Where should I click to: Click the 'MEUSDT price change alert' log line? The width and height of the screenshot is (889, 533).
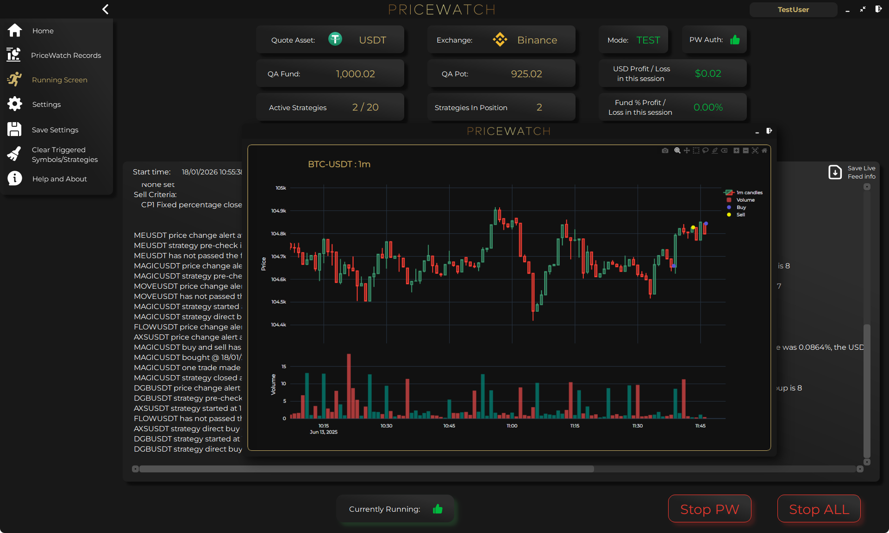188,235
